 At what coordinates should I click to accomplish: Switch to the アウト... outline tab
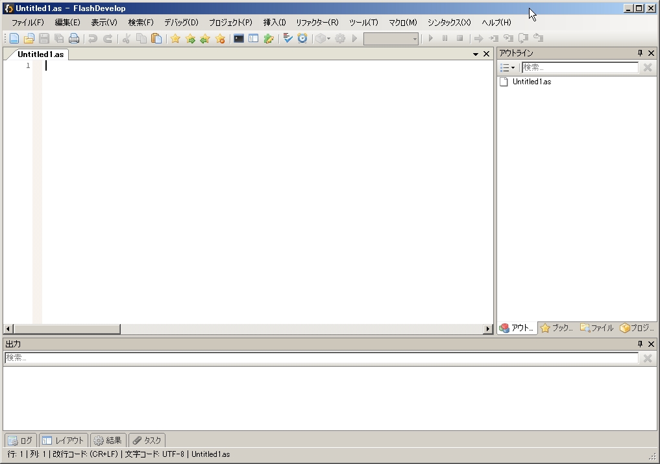[x=517, y=328]
